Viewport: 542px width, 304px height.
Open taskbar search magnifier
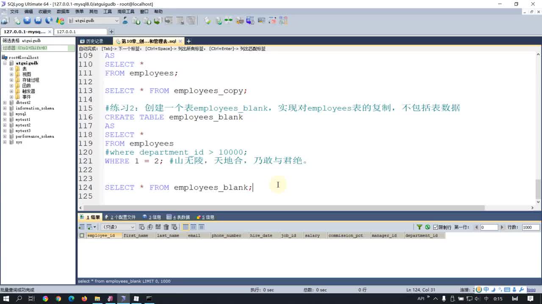coord(19,299)
